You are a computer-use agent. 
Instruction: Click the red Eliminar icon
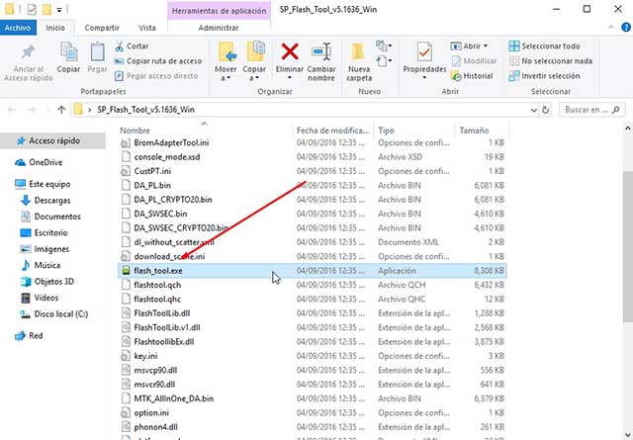pyautogui.click(x=290, y=51)
